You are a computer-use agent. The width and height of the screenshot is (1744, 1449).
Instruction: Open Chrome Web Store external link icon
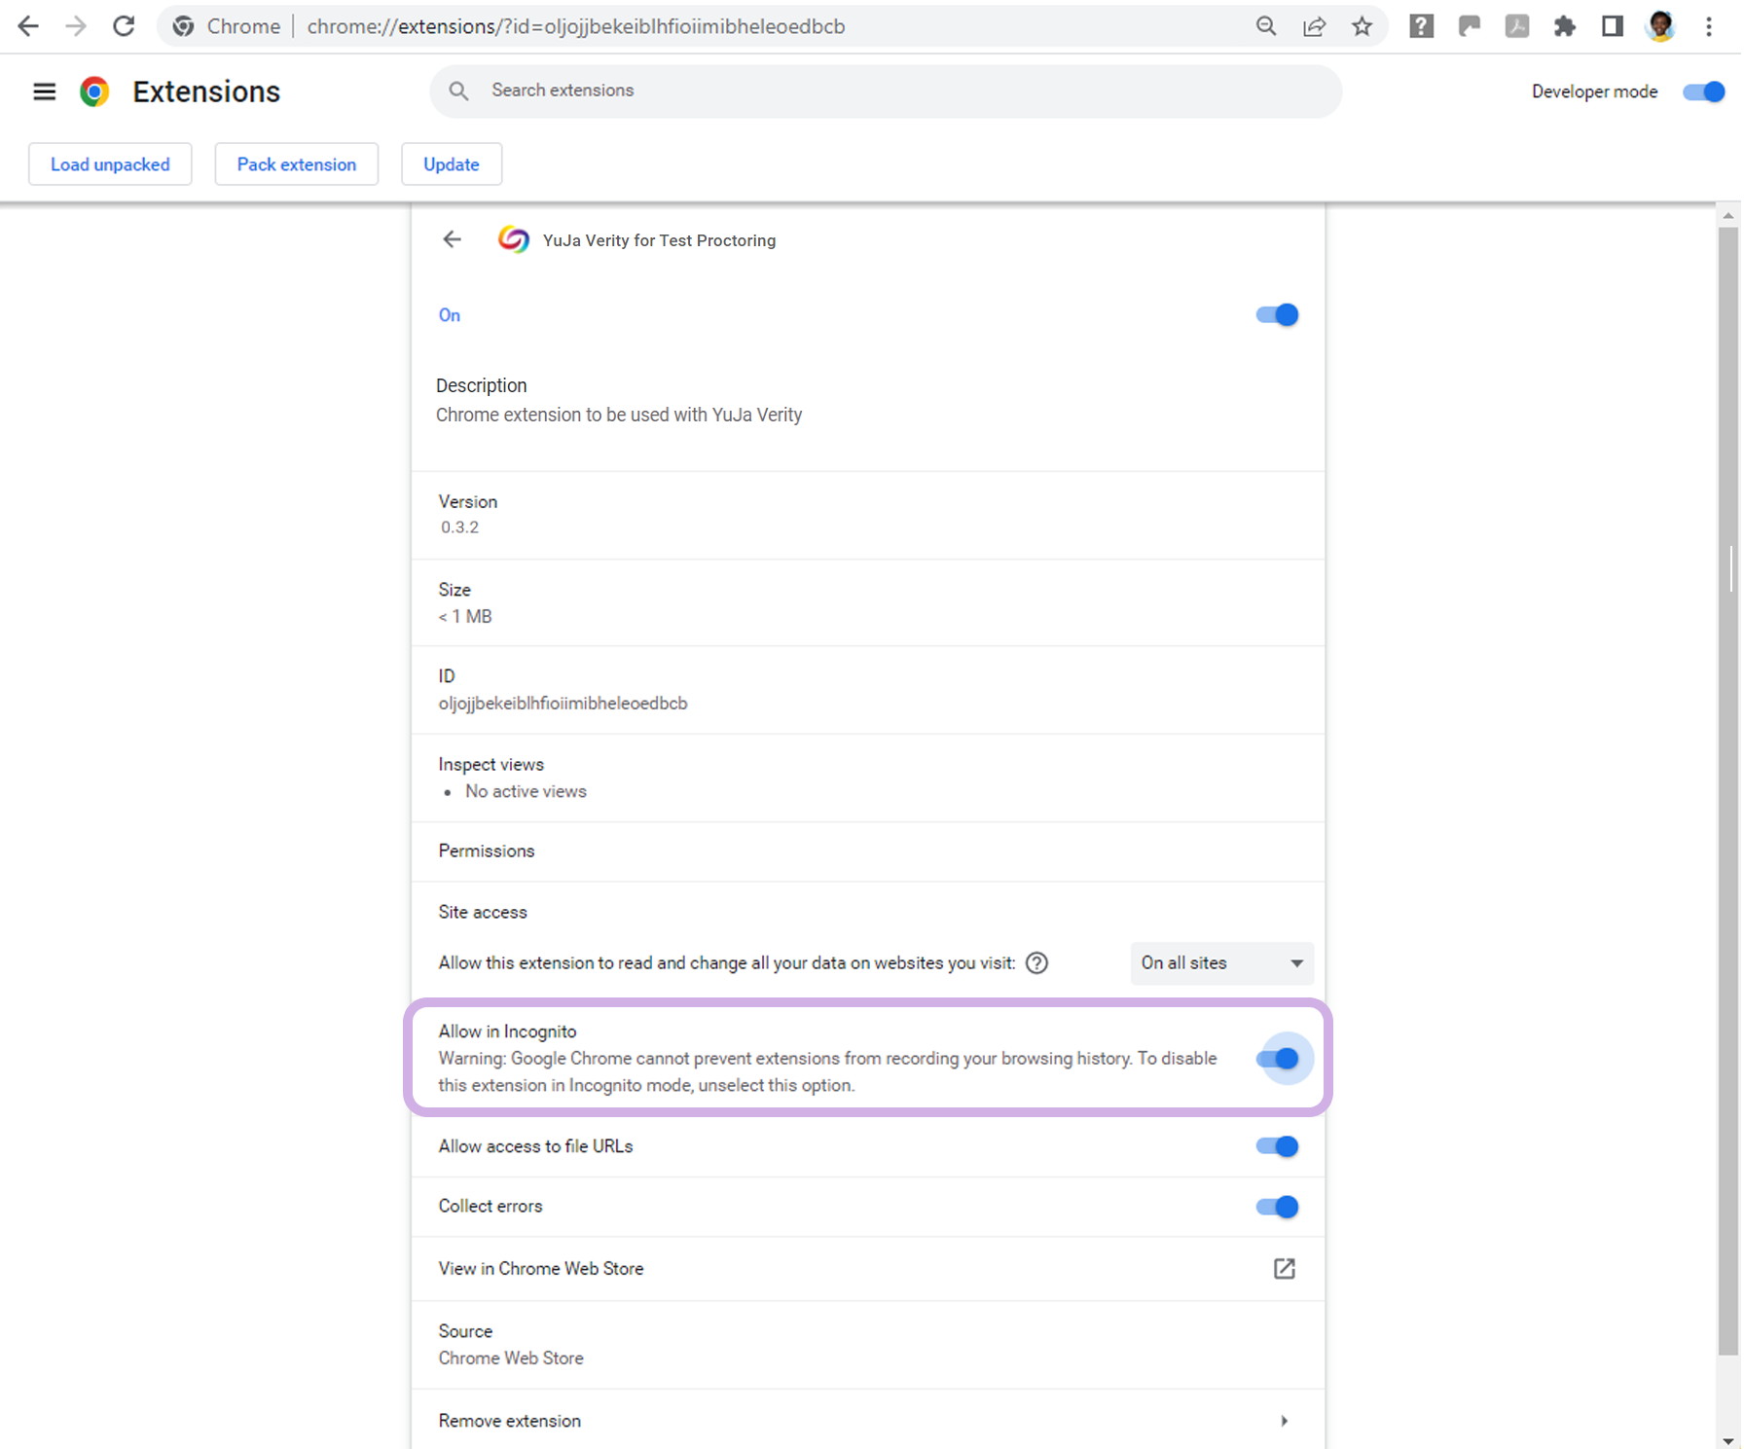[1285, 1268]
